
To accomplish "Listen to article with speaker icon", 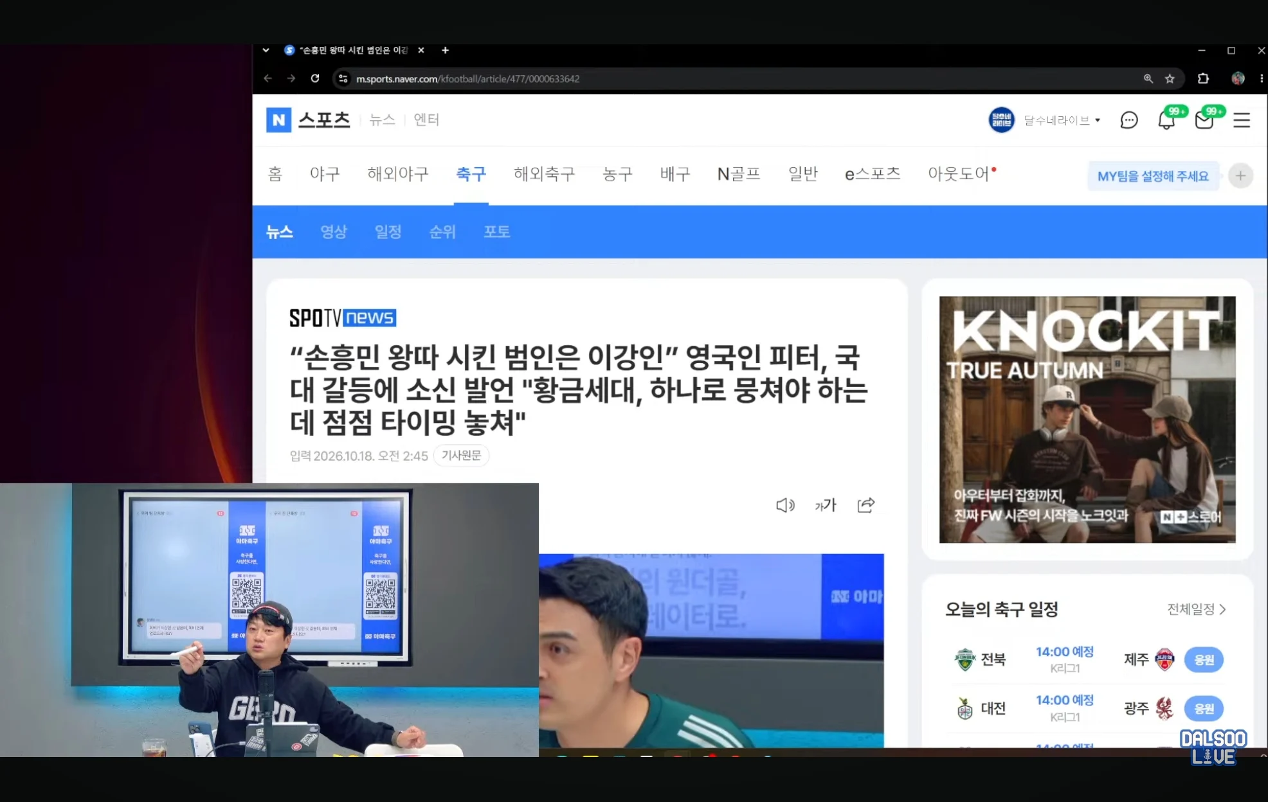I will coord(785,505).
